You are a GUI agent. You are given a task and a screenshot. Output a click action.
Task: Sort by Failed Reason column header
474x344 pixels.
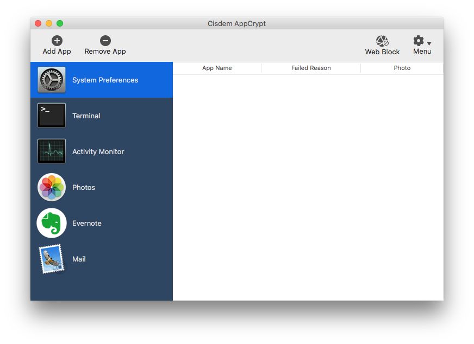[x=311, y=68]
